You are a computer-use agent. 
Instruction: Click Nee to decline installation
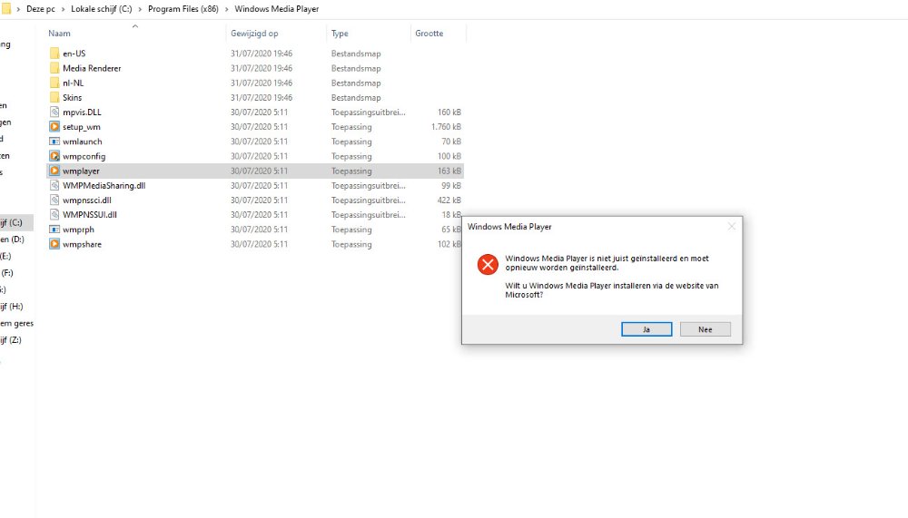coord(706,329)
